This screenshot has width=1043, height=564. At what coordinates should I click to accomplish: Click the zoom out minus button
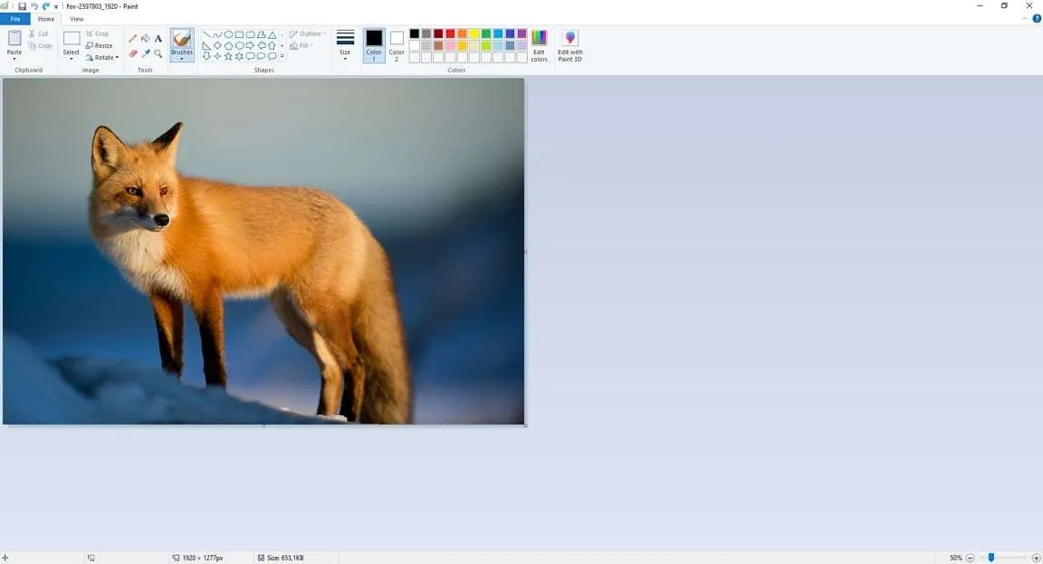tap(970, 558)
